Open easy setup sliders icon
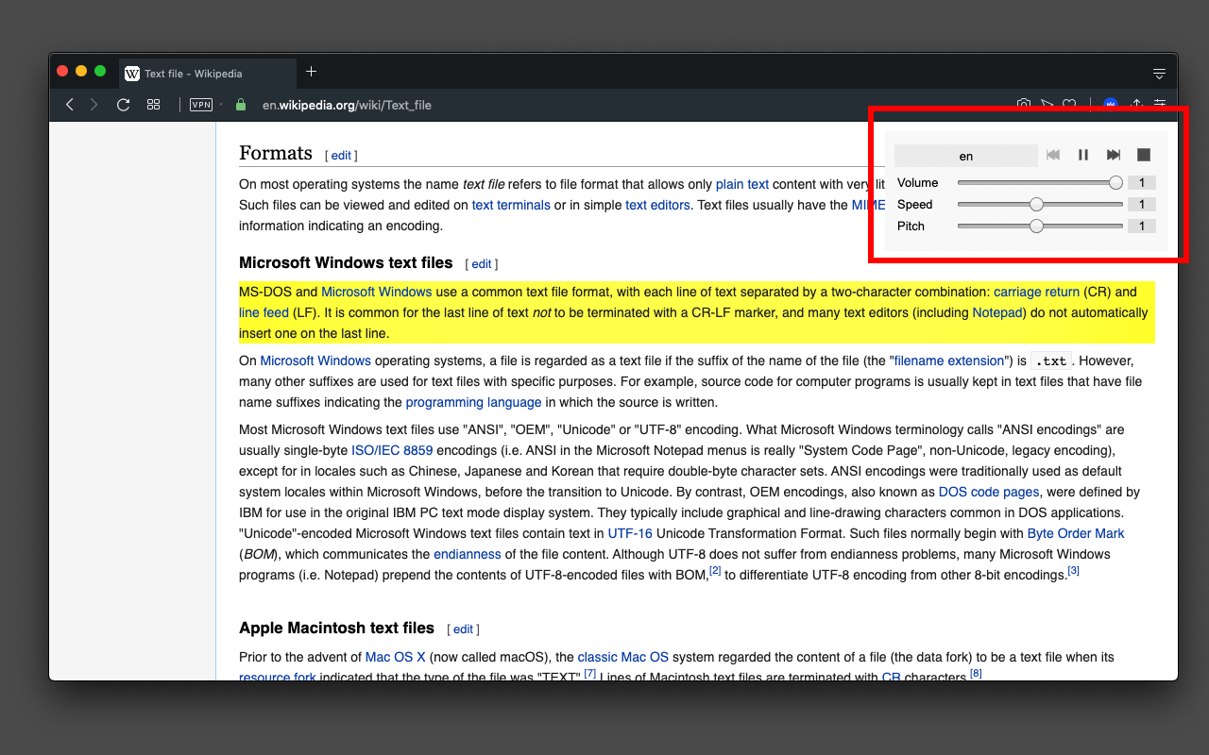Viewport: 1209px width, 755px height. point(1160,105)
